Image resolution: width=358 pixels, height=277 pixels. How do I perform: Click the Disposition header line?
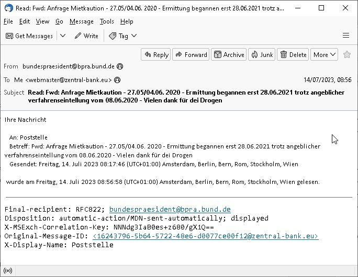(x=136, y=218)
